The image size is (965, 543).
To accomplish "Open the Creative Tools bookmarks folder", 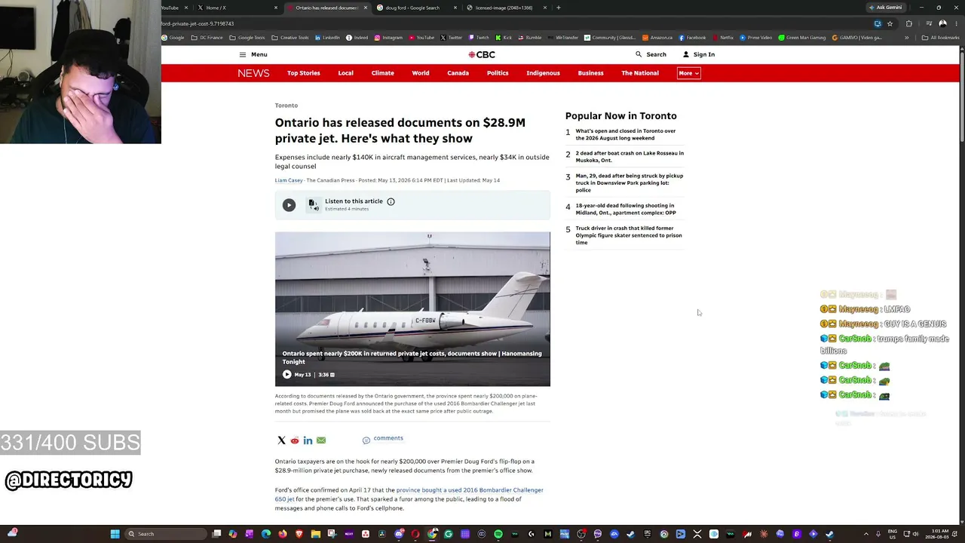I will (x=290, y=38).
